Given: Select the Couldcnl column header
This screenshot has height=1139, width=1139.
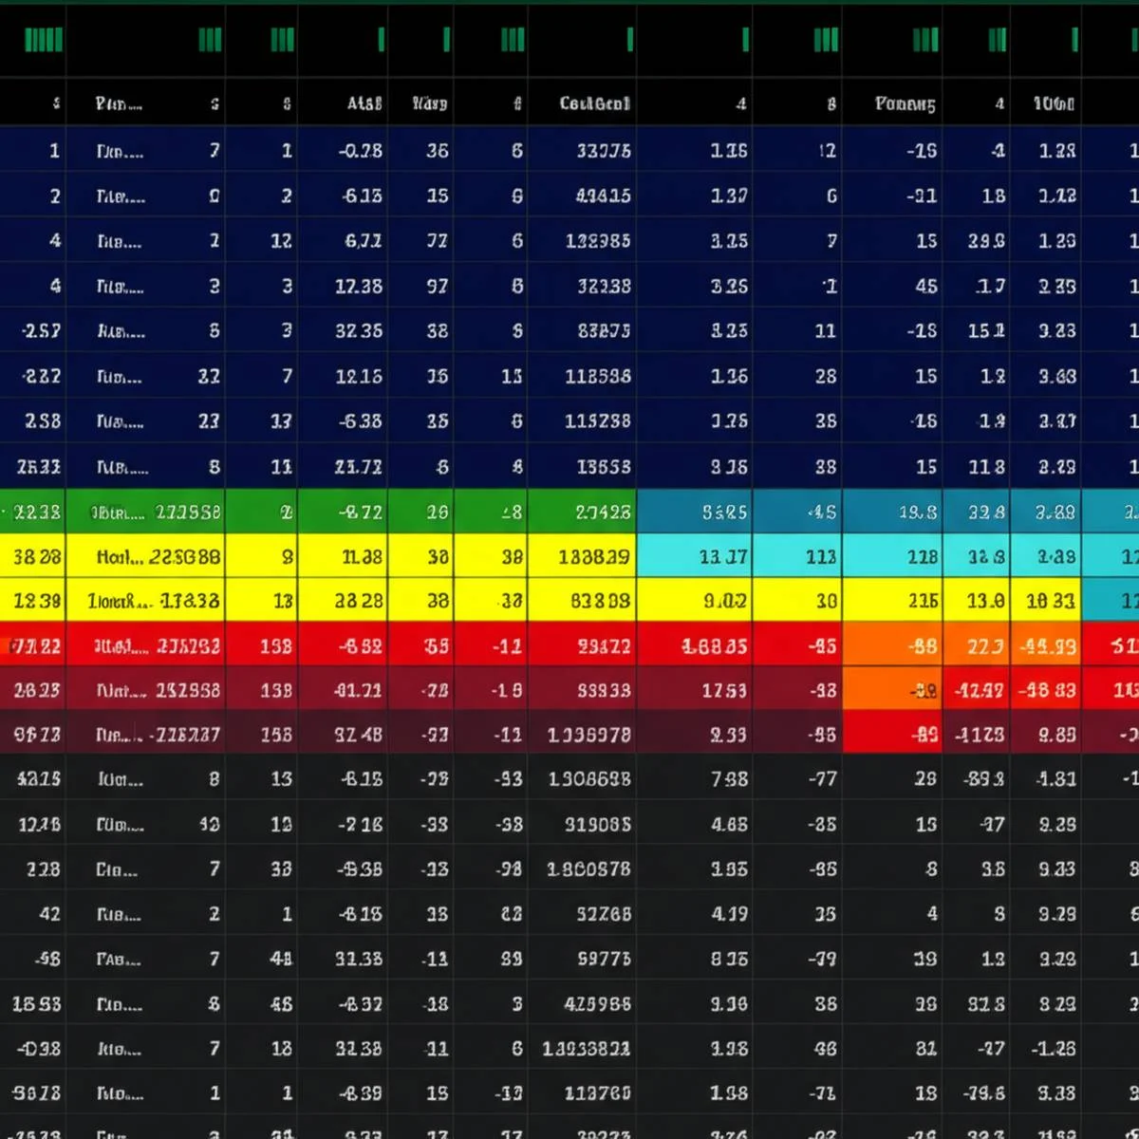Looking at the screenshot, I should pos(595,103).
